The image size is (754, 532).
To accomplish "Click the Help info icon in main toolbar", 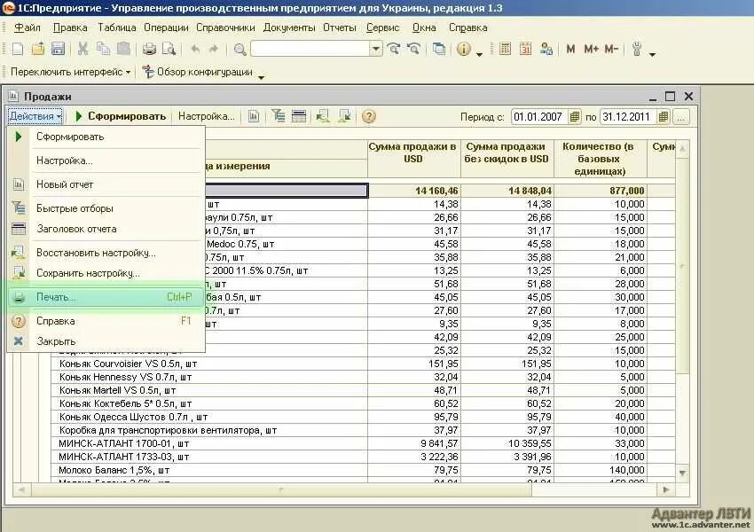I will tap(464, 49).
